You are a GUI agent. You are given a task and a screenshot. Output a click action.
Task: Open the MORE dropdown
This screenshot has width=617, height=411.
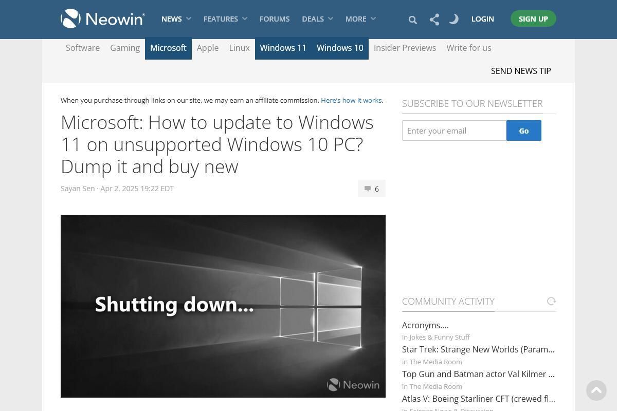pyautogui.click(x=360, y=18)
